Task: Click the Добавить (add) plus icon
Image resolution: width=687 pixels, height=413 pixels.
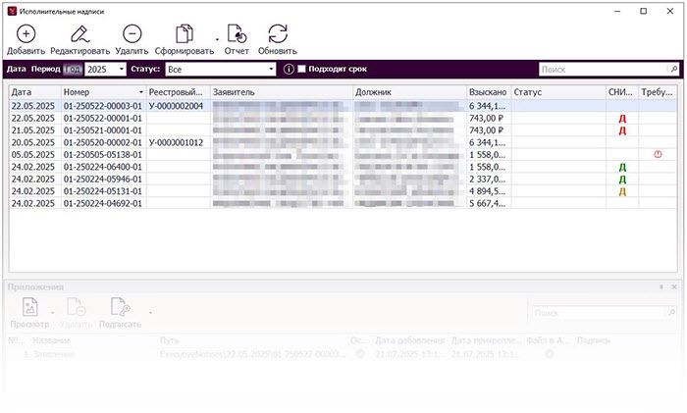Action: pos(26,35)
